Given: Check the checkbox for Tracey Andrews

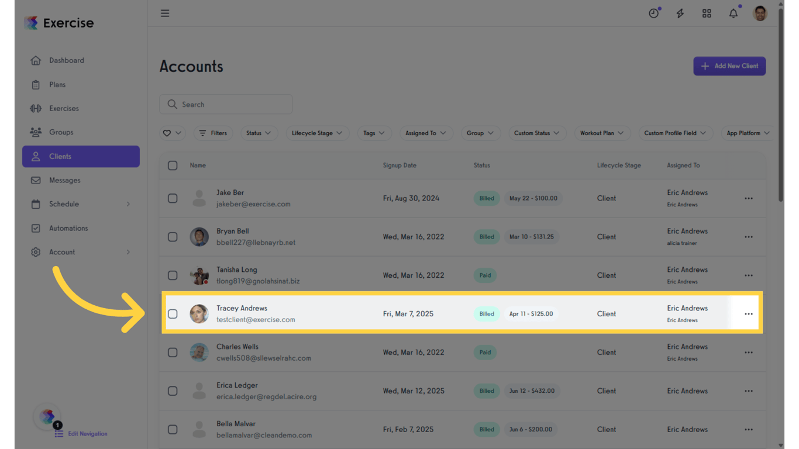Looking at the screenshot, I should [x=173, y=314].
